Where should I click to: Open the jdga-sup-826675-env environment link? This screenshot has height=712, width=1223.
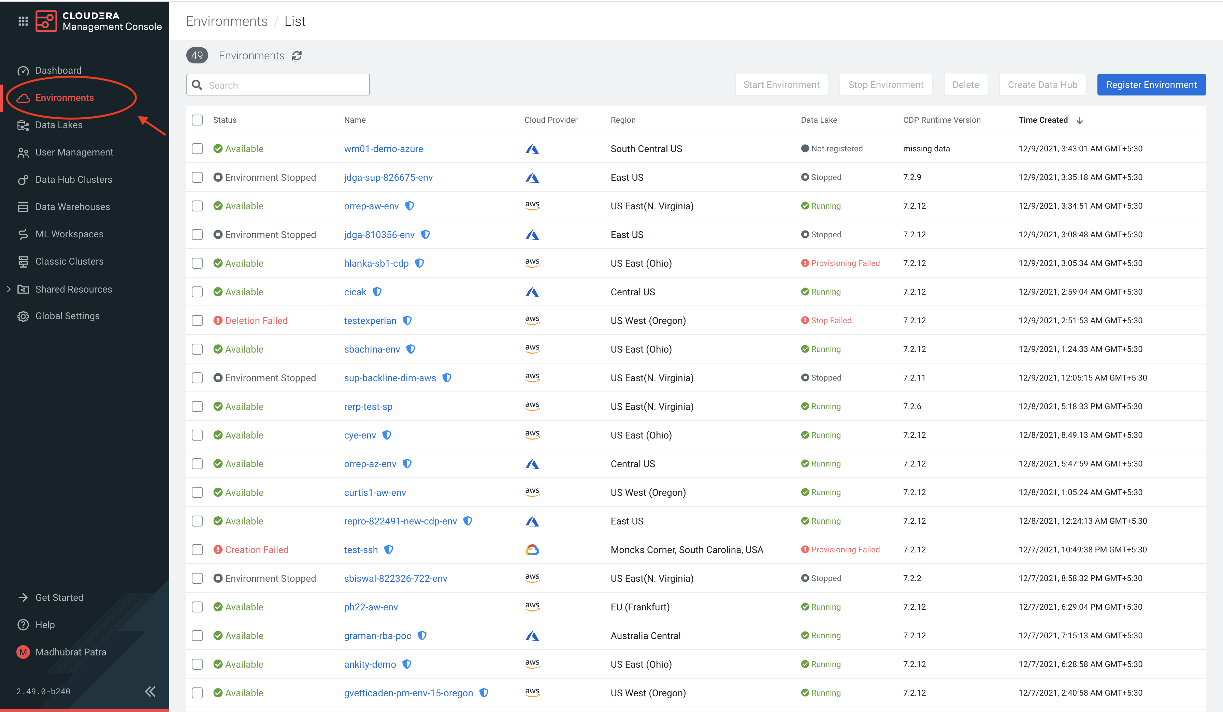click(x=388, y=178)
